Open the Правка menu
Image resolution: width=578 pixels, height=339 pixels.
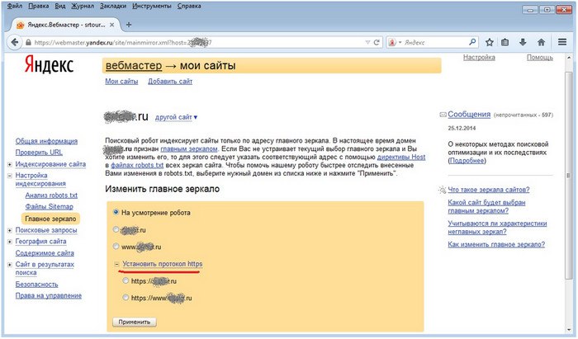[38, 6]
